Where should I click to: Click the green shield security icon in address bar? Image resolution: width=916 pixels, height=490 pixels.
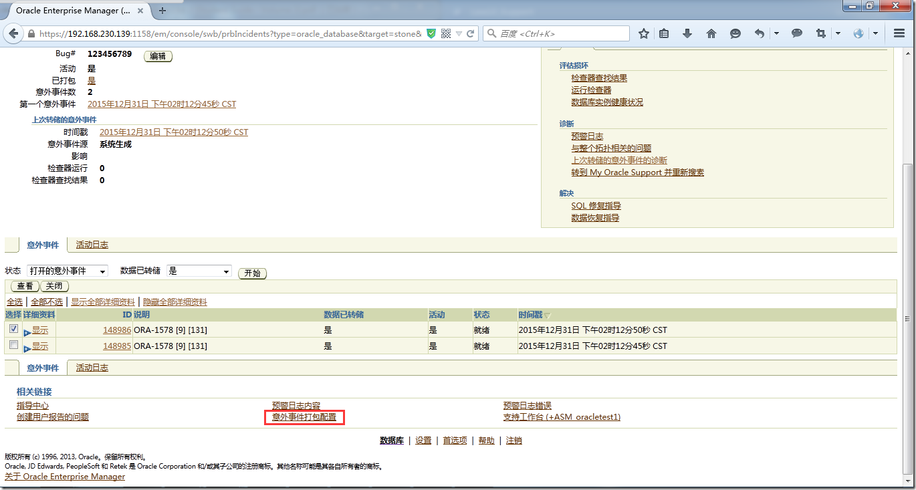(x=431, y=33)
